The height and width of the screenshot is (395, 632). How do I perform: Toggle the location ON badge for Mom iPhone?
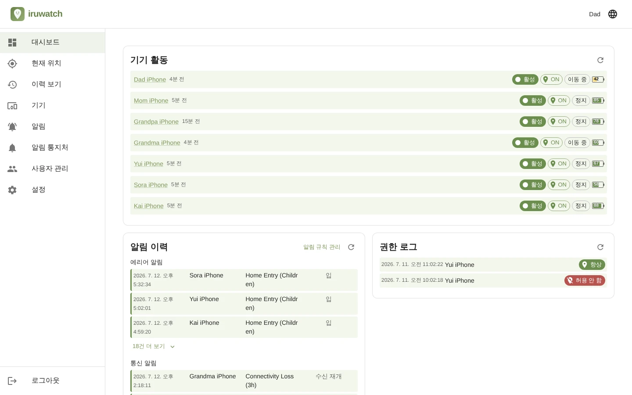click(x=559, y=101)
